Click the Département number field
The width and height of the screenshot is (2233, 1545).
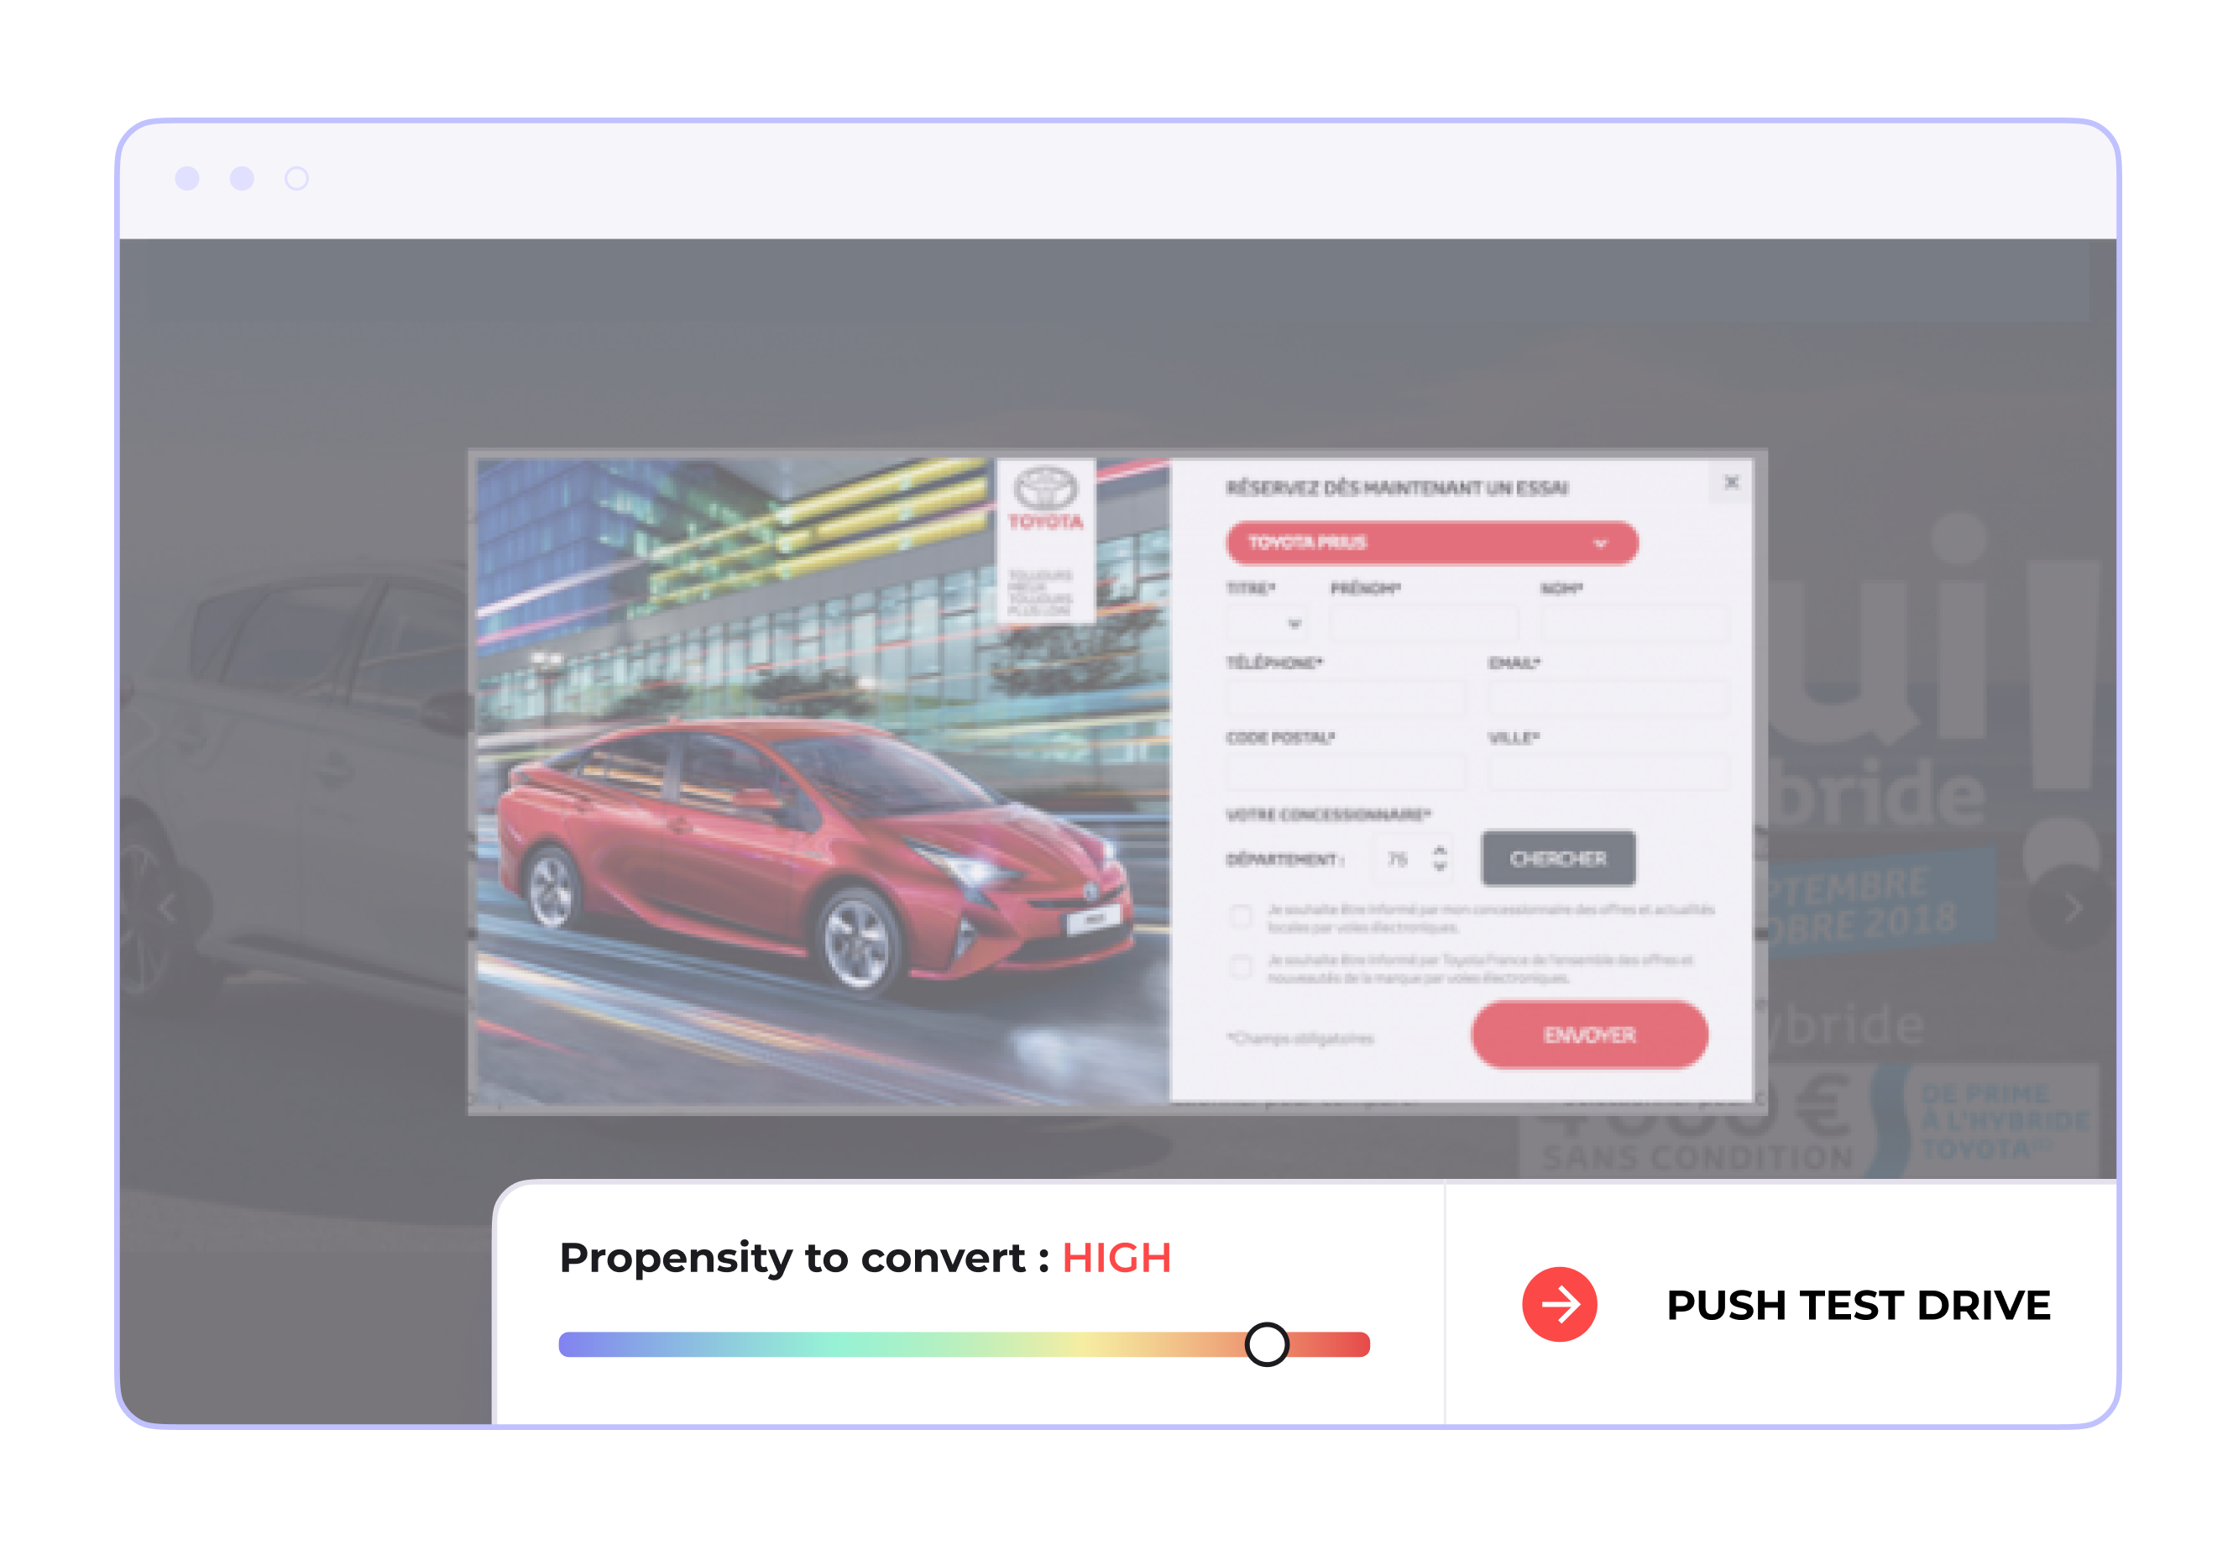coord(1411,859)
